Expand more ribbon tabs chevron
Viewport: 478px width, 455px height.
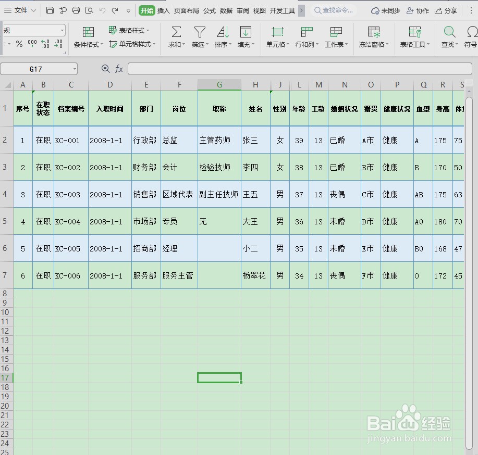pos(301,10)
